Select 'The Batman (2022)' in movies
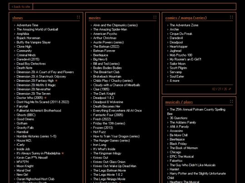245x183 pixels. click(106, 47)
